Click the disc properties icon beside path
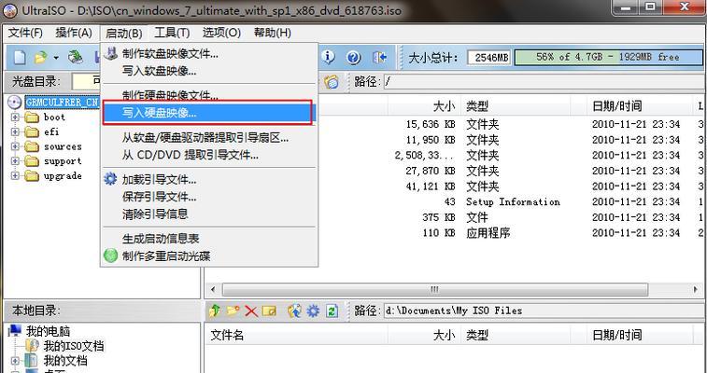Viewport: 707px width, 373px height. click(x=332, y=82)
